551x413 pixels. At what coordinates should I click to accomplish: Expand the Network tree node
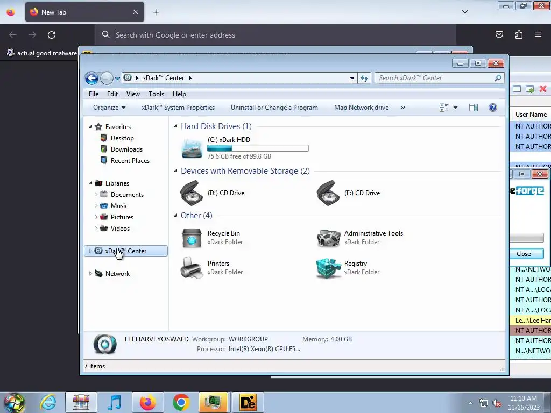tap(90, 273)
